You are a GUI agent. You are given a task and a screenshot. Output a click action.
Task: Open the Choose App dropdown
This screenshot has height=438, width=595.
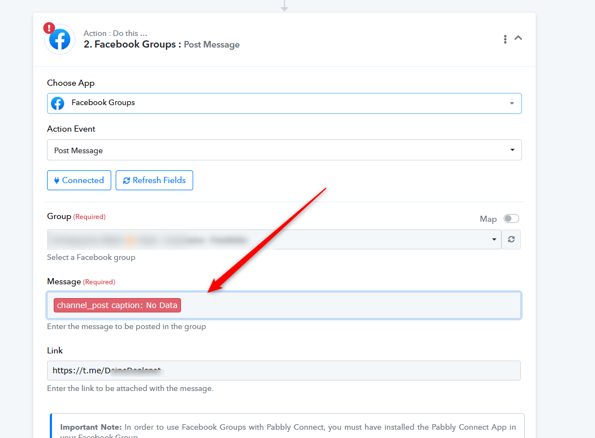tap(284, 103)
